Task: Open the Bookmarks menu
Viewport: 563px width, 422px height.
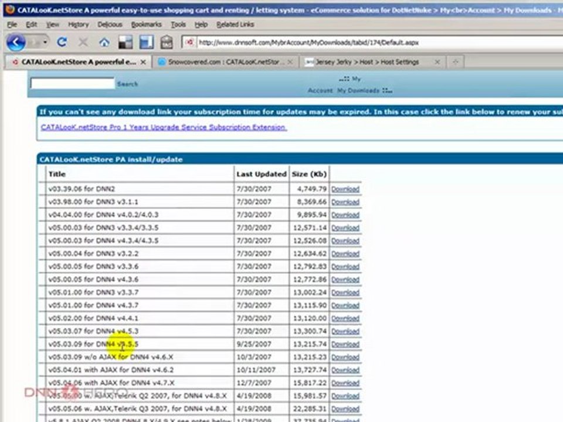Action: (146, 25)
